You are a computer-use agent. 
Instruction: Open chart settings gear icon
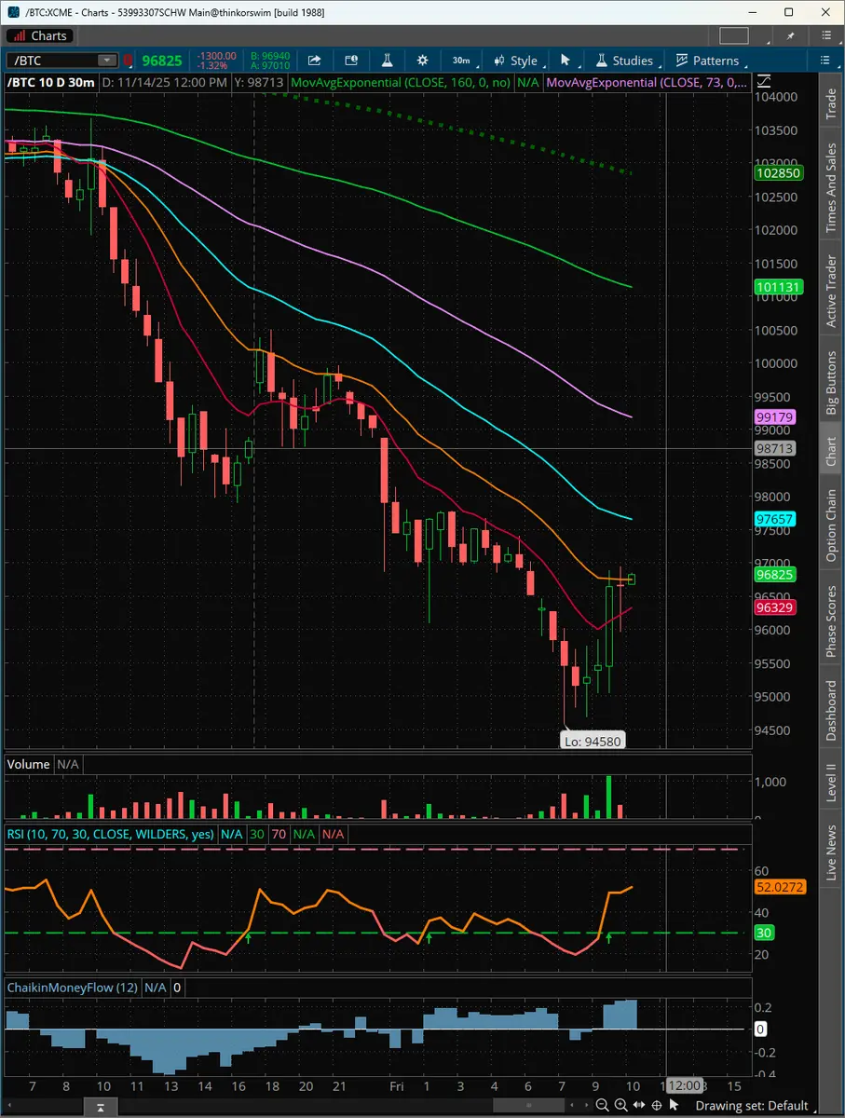click(422, 61)
